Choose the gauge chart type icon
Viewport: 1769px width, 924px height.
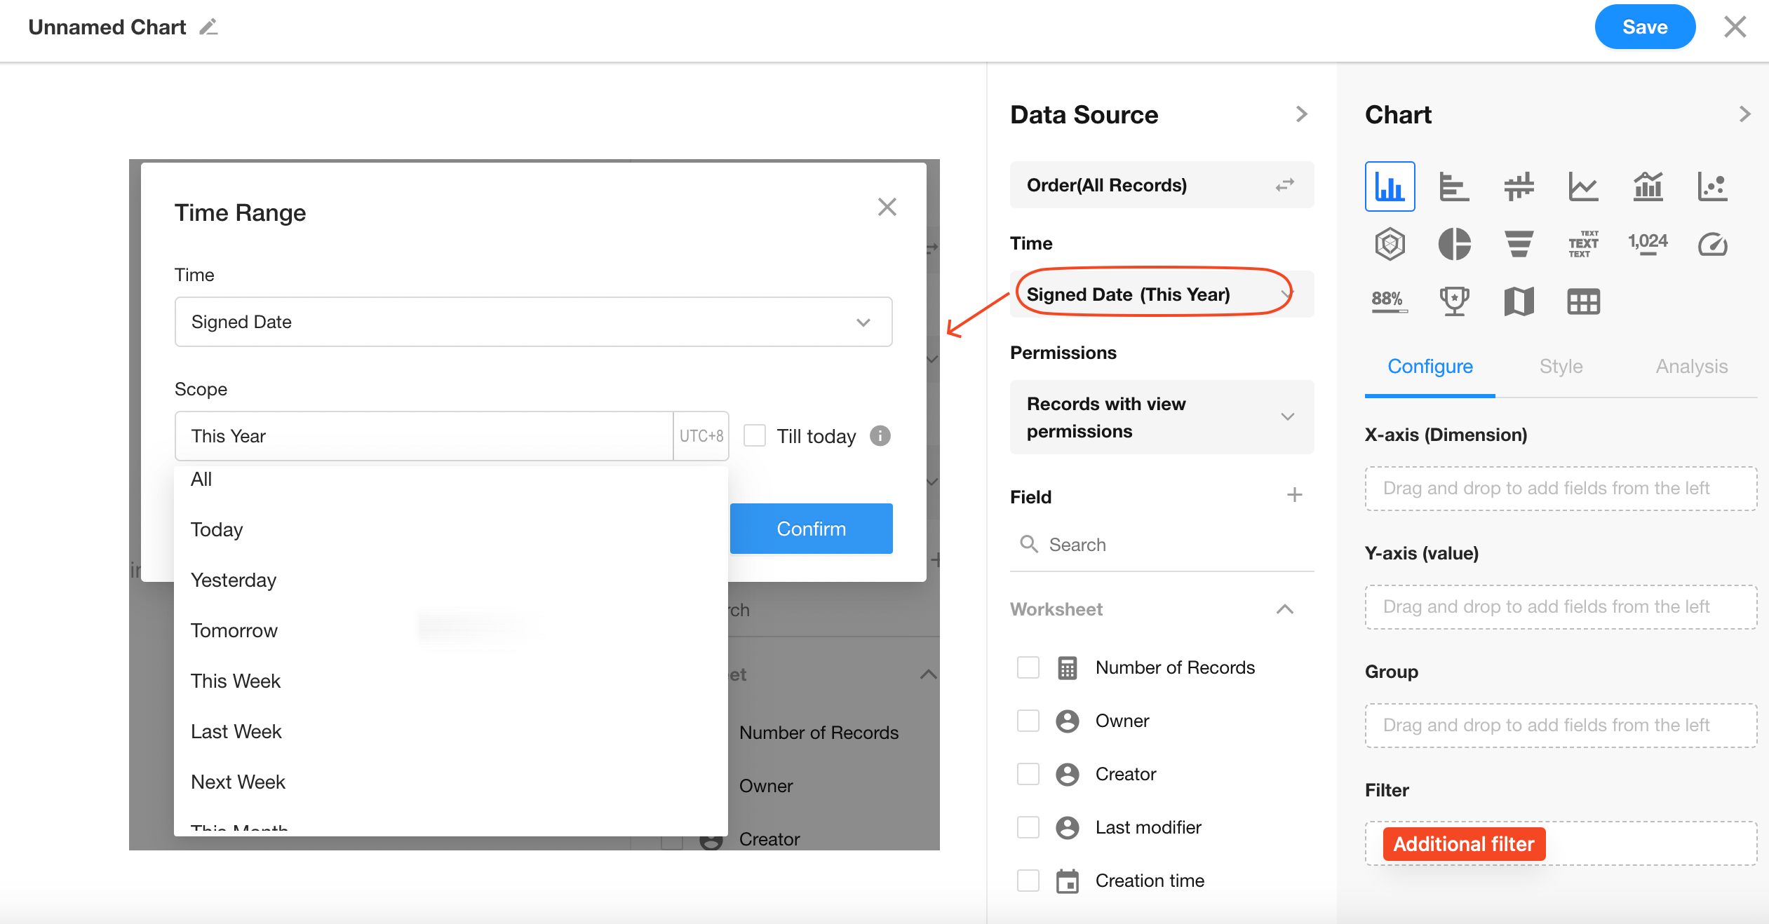click(1711, 244)
